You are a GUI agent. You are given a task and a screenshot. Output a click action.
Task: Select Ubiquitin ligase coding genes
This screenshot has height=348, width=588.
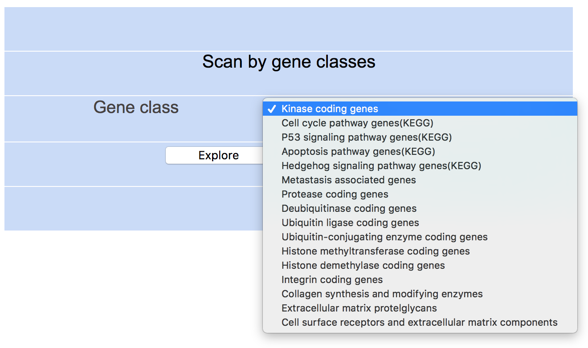coord(350,223)
